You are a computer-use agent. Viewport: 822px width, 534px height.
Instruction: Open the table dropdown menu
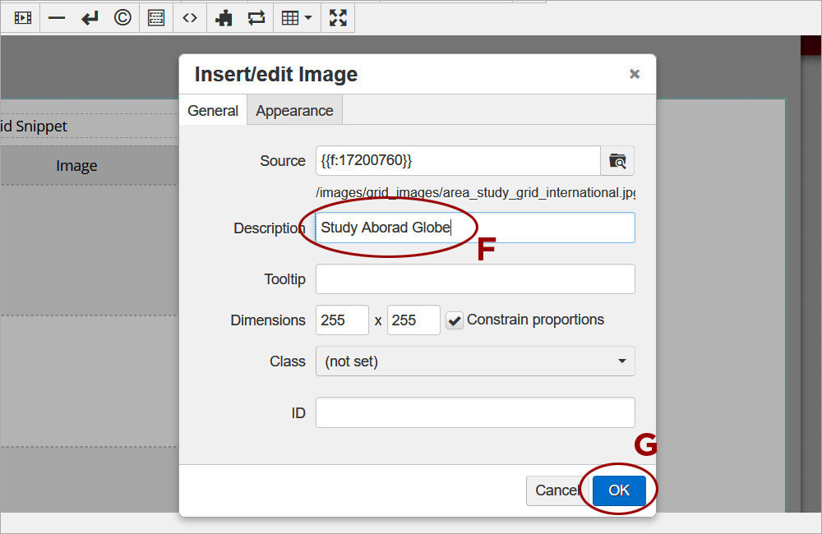pos(297,17)
